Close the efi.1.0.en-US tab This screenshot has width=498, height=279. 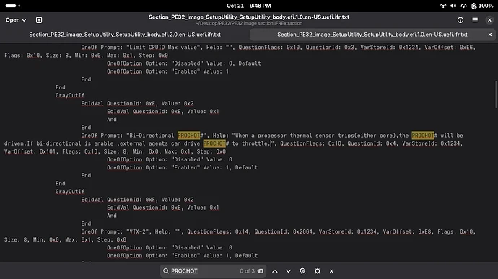(x=490, y=35)
